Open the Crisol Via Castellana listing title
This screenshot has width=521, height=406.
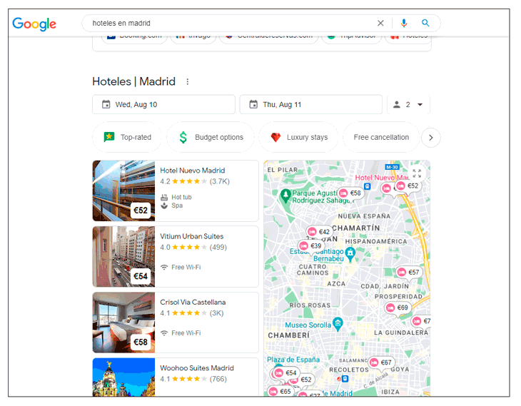coord(193,302)
